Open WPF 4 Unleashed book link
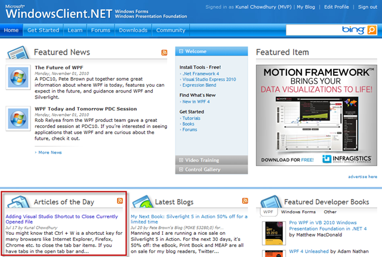 [309, 252]
